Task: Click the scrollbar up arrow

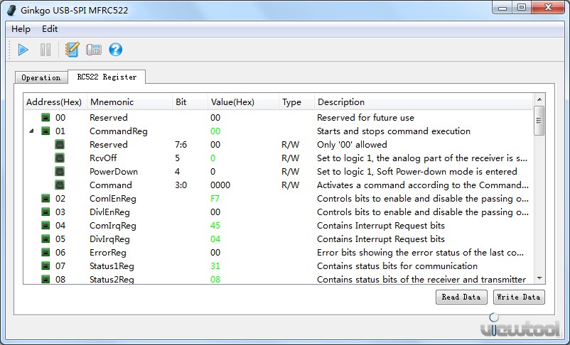Action: 539,99
